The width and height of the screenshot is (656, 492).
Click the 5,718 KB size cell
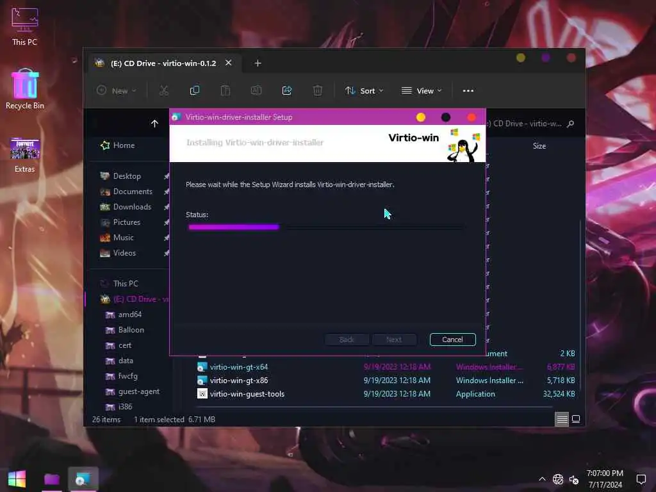tap(561, 381)
